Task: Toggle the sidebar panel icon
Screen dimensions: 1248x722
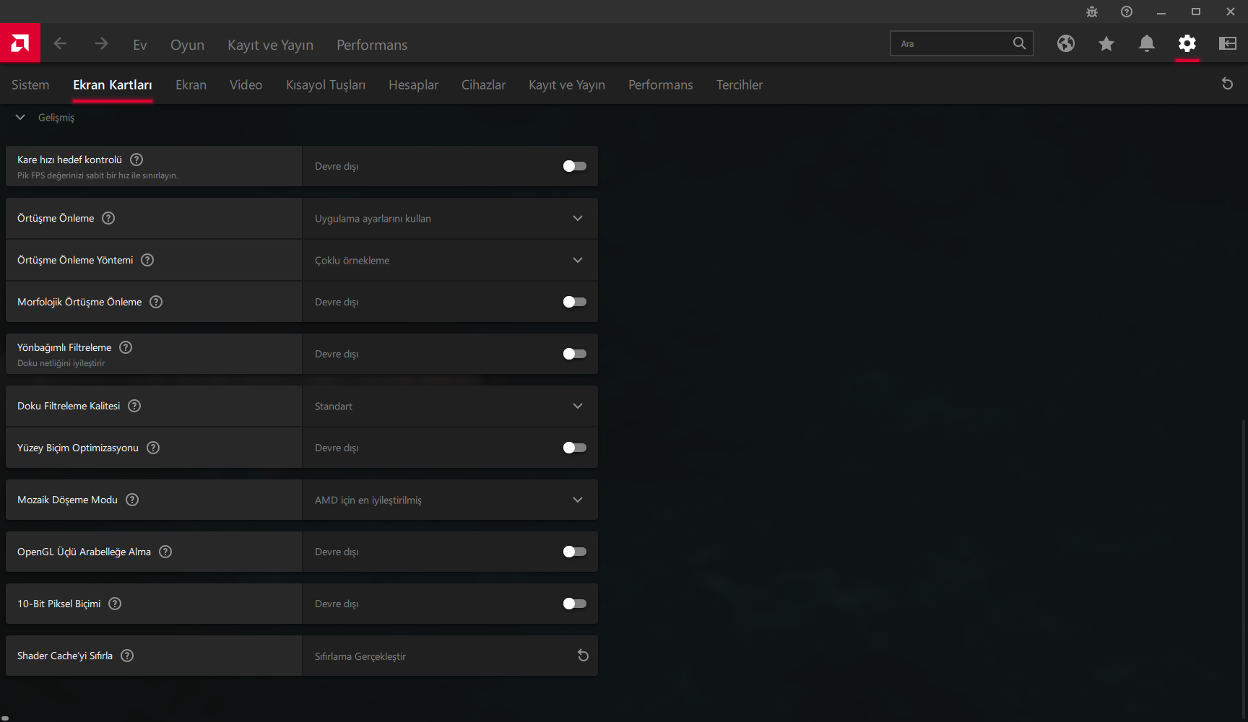Action: pyautogui.click(x=1228, y=43)
